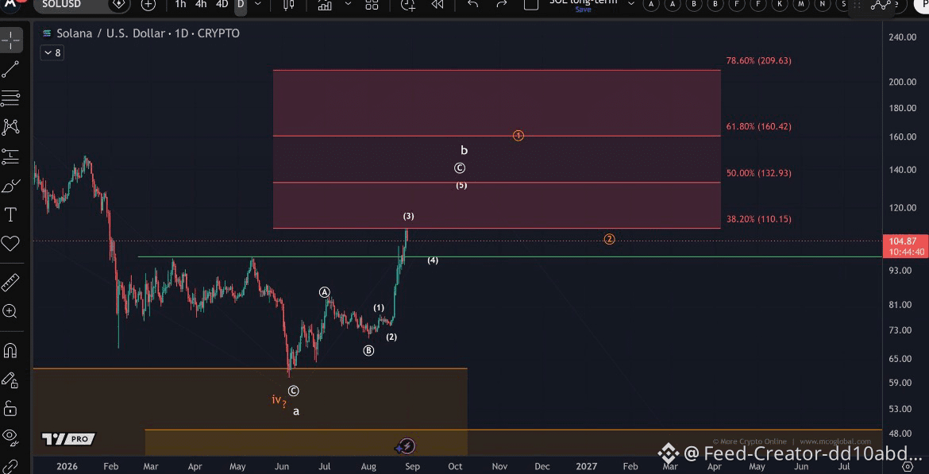Select the orange circled 1 wave label
929x474 pixels.
pos(518,137)
